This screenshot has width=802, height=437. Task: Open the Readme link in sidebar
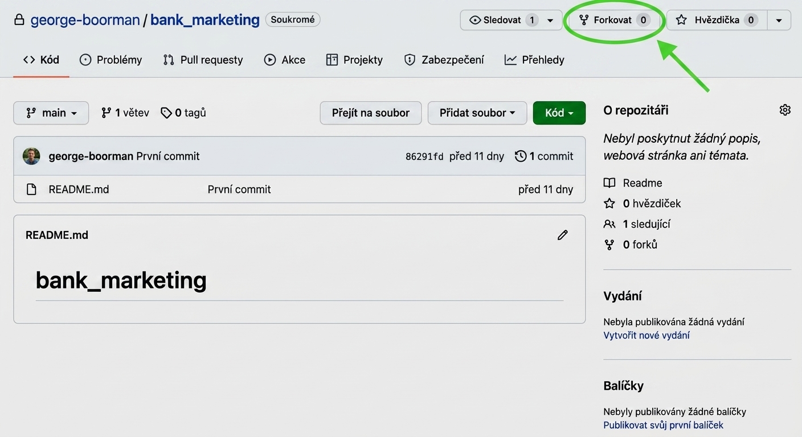click(x=643, y=183)
